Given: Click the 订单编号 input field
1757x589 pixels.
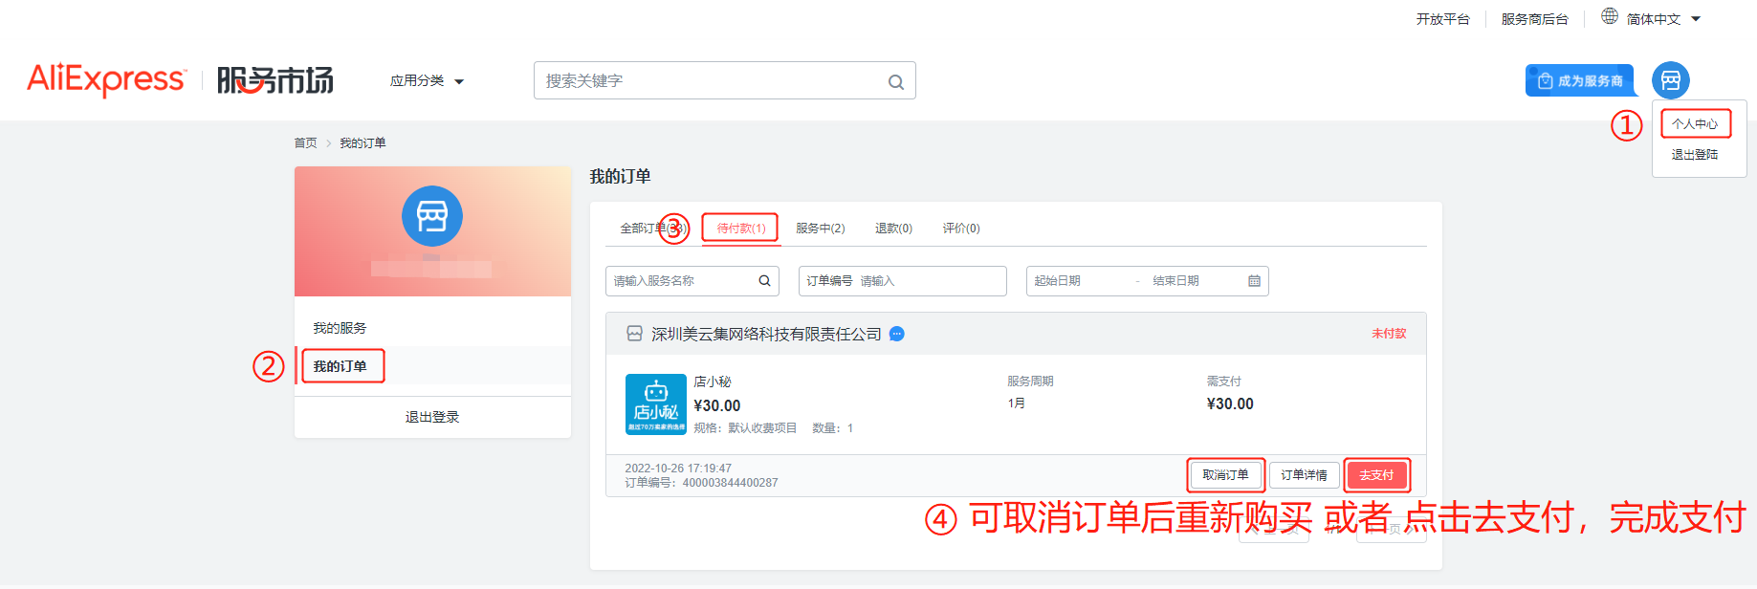Looking at the screenshot, I should point(902,281).
